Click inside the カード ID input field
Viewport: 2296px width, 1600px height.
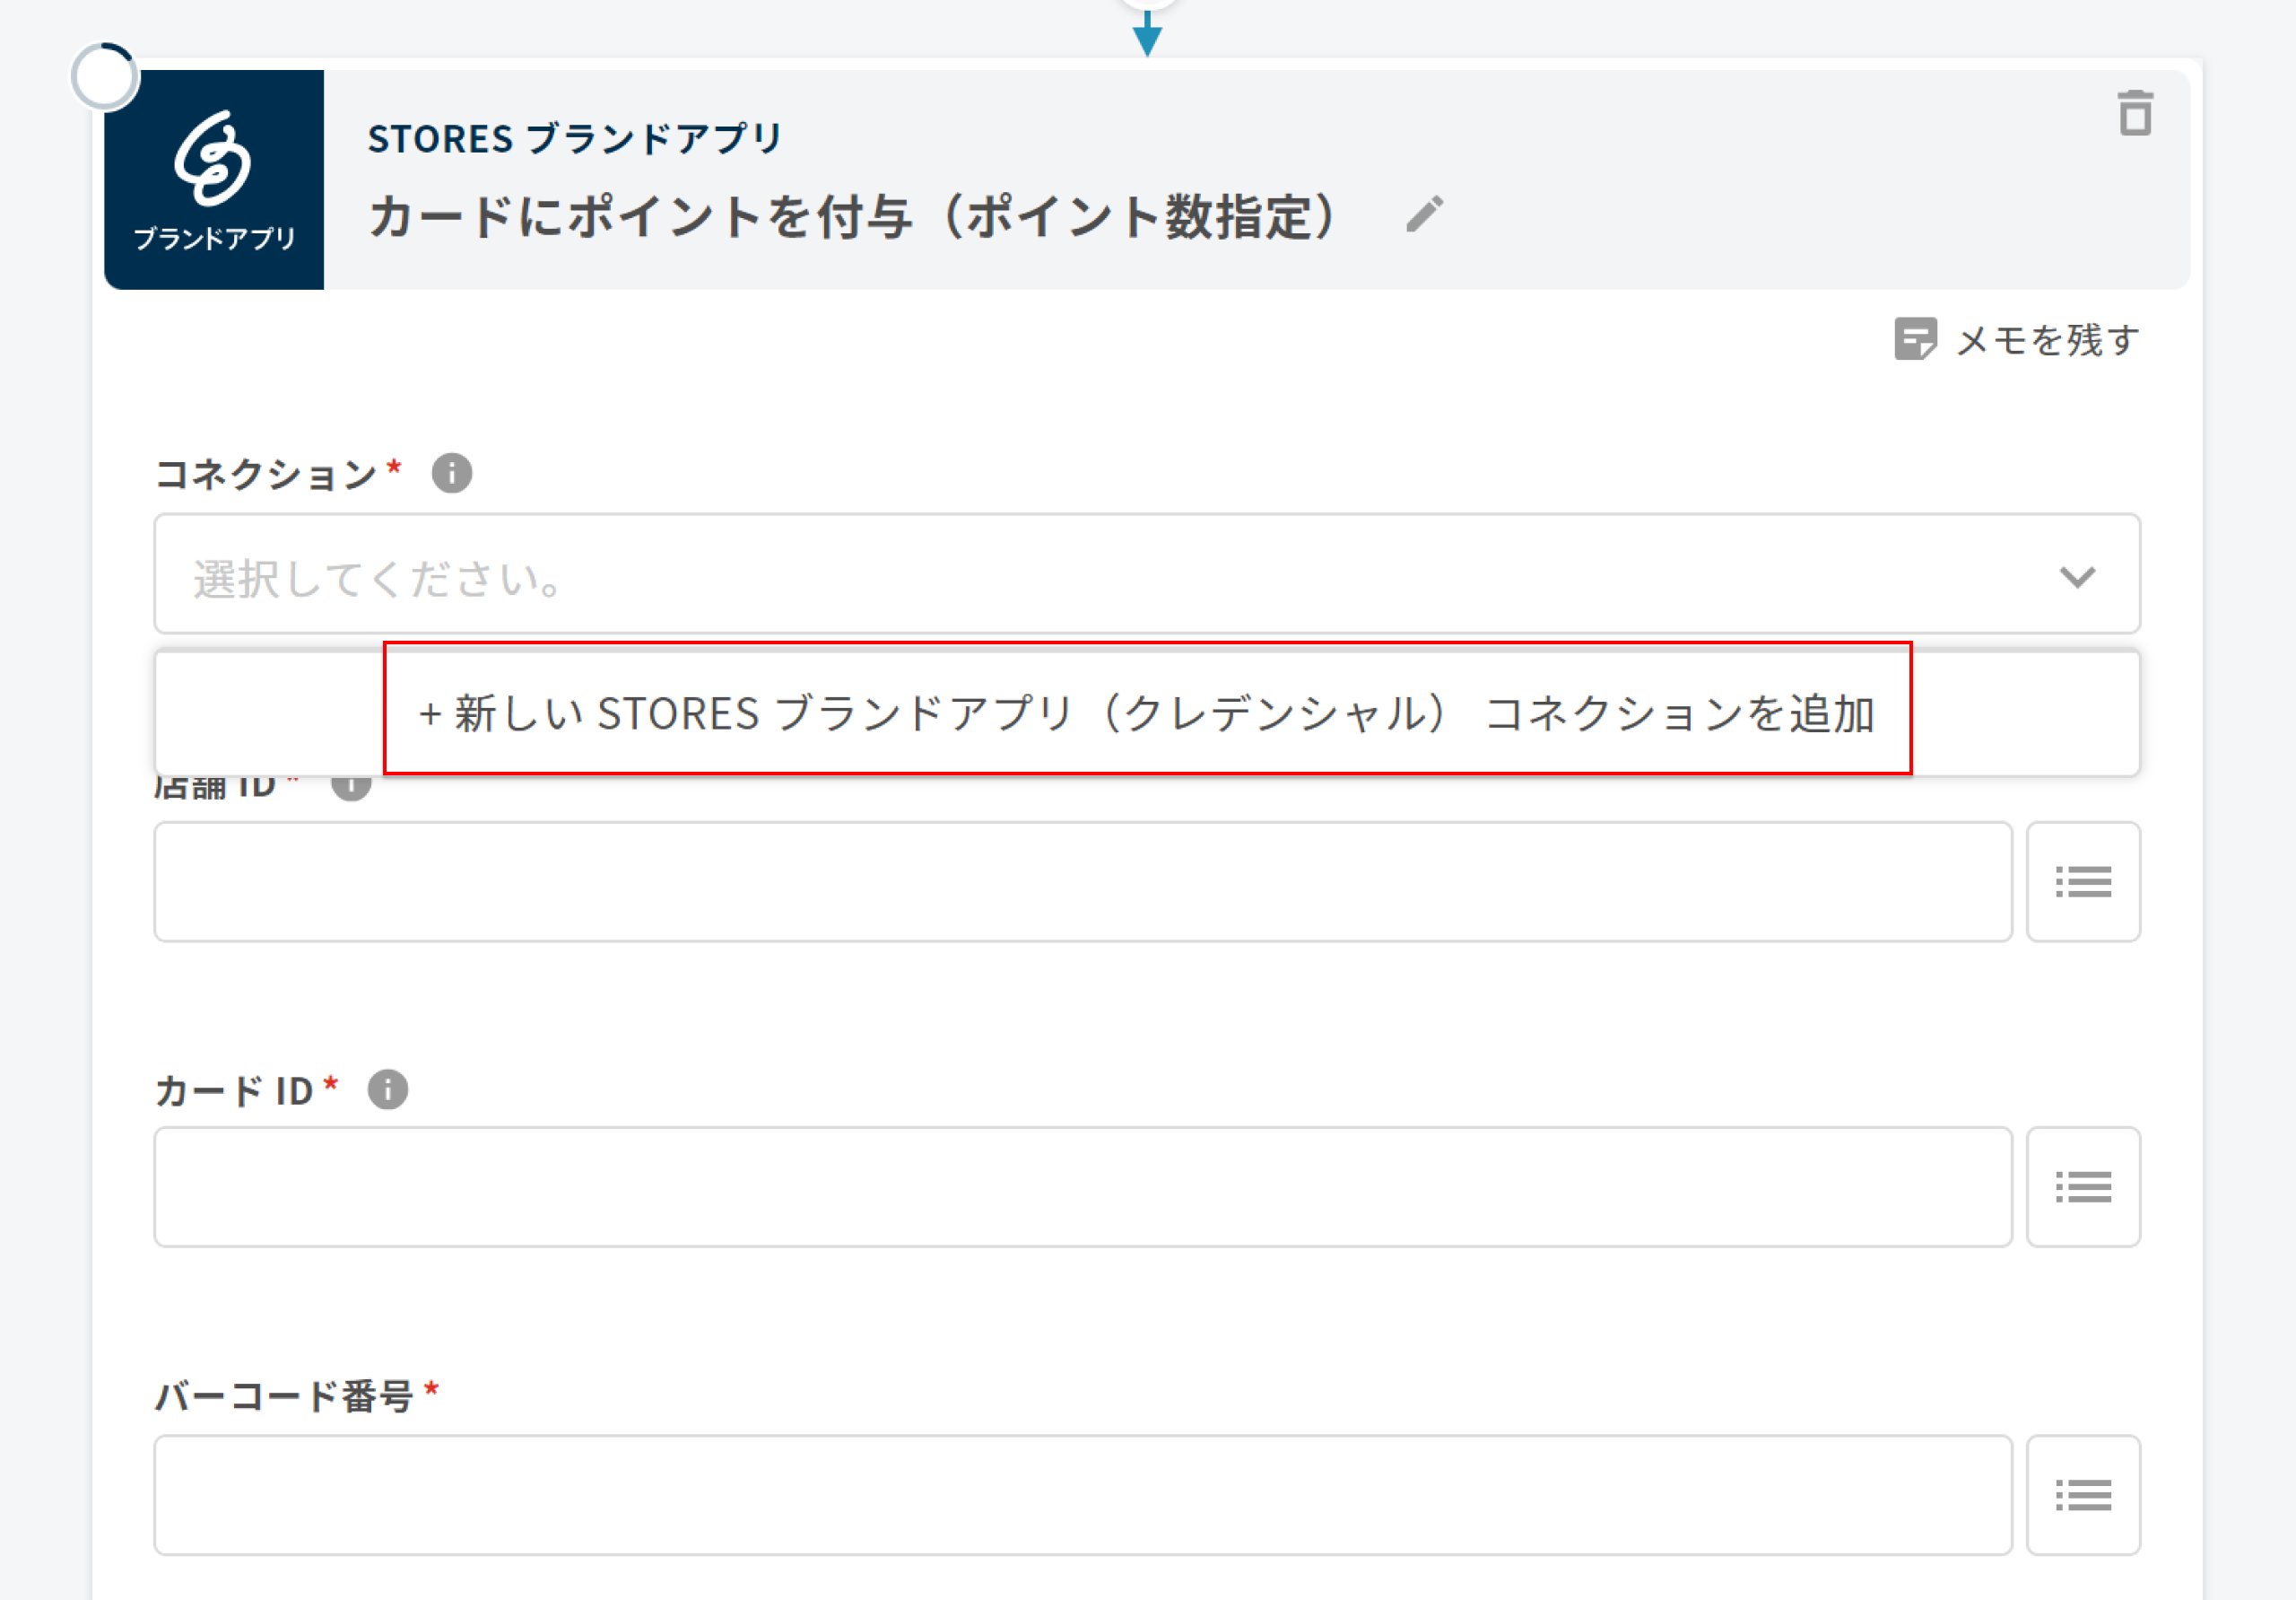point(1082,1186)
